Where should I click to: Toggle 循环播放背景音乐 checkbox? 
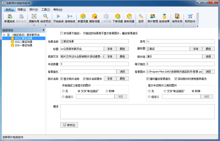coord(147,79)
